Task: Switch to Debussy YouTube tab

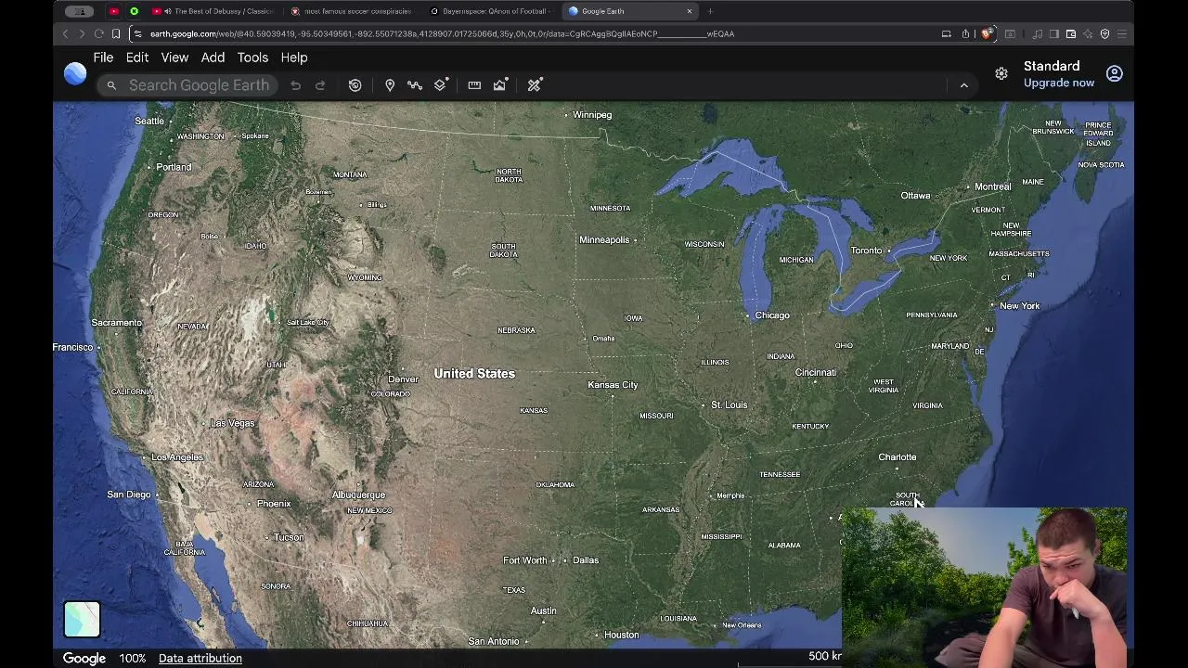Action: pyautogui.click(x=213, y=11)
